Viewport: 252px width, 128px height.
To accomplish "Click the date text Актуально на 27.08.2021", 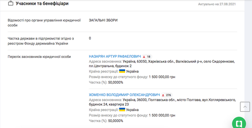I will 217,4.
